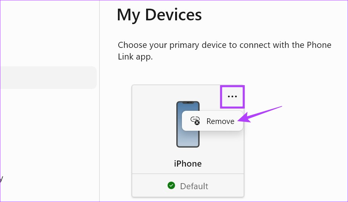348x202 pixels.
Task: Click the Default status text
Action: pyautogui.click(x=194, y=186)
